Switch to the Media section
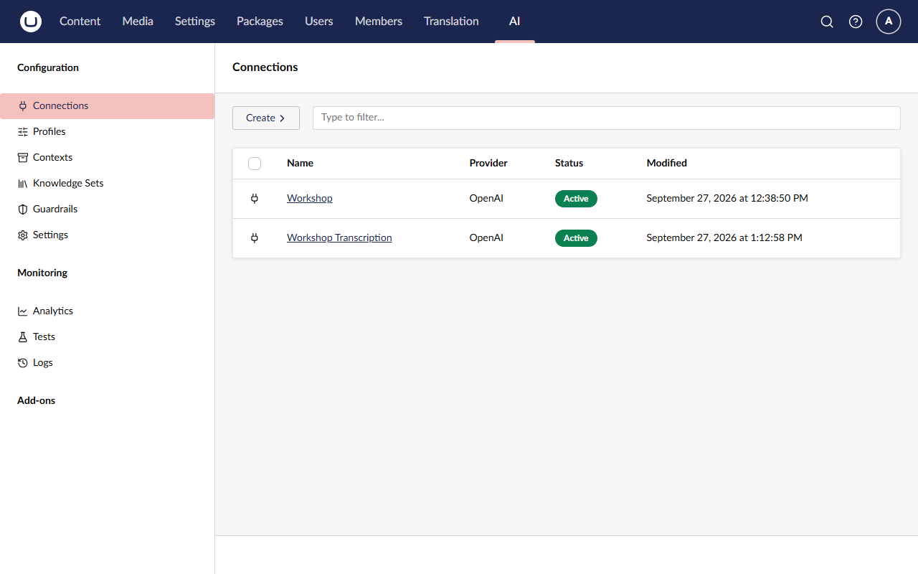The width and height of the screenshot is (918, 574). (x=138, y=22)
